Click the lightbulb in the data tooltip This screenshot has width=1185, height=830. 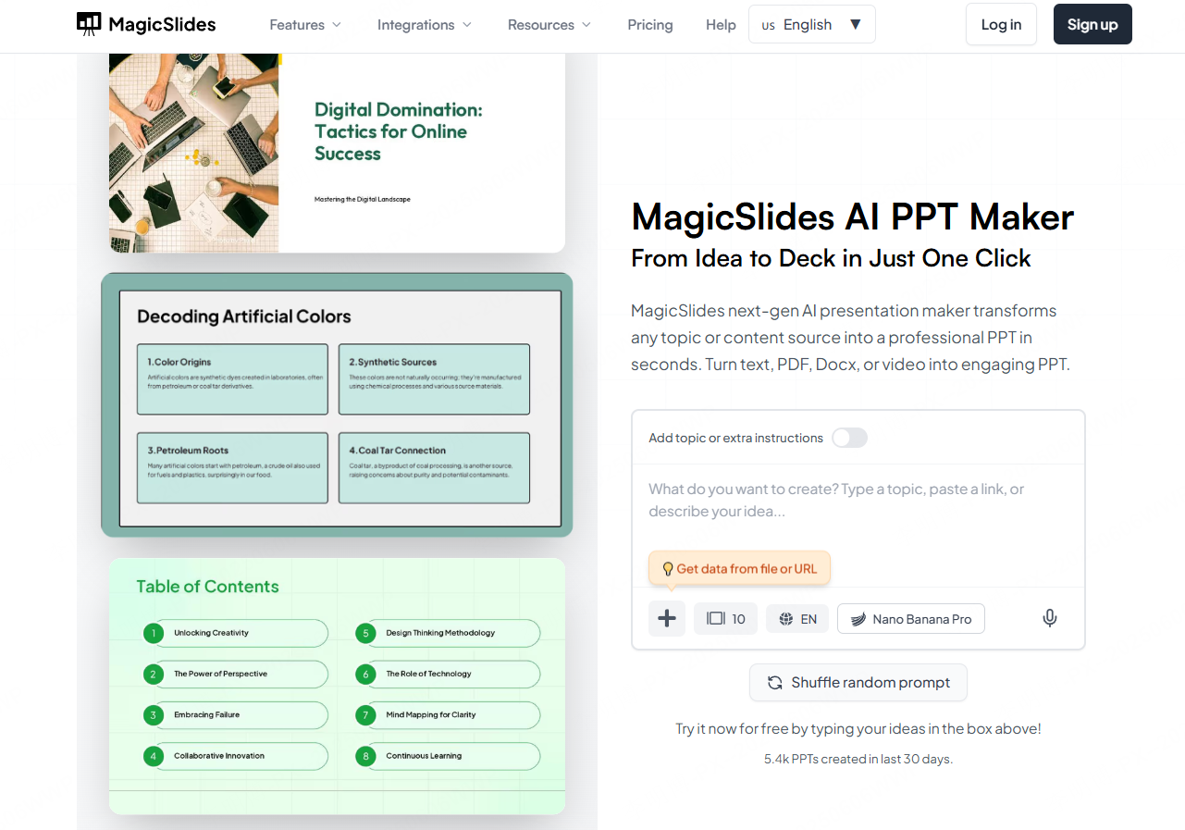668,568
